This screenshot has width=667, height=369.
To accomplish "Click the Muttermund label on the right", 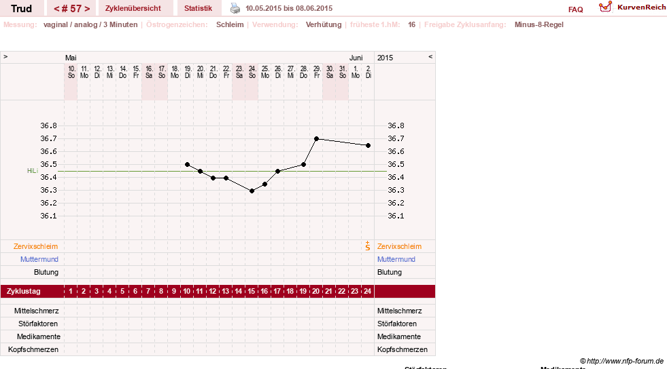I will 396,259.
